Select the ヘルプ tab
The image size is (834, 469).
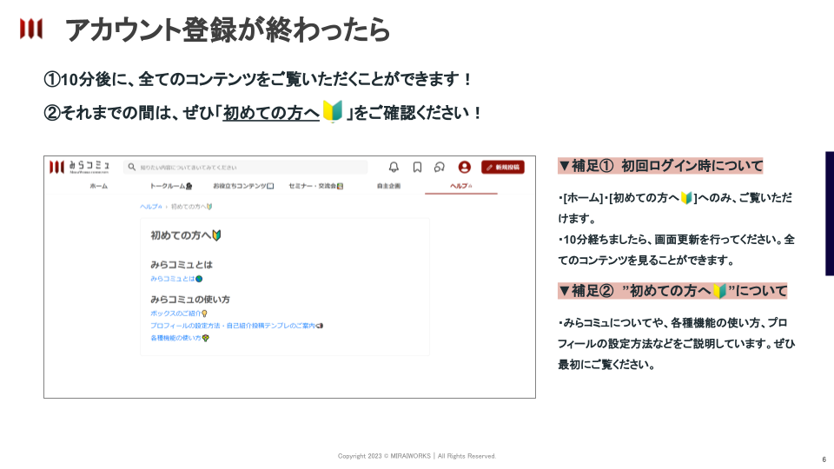tap(461, 186)
